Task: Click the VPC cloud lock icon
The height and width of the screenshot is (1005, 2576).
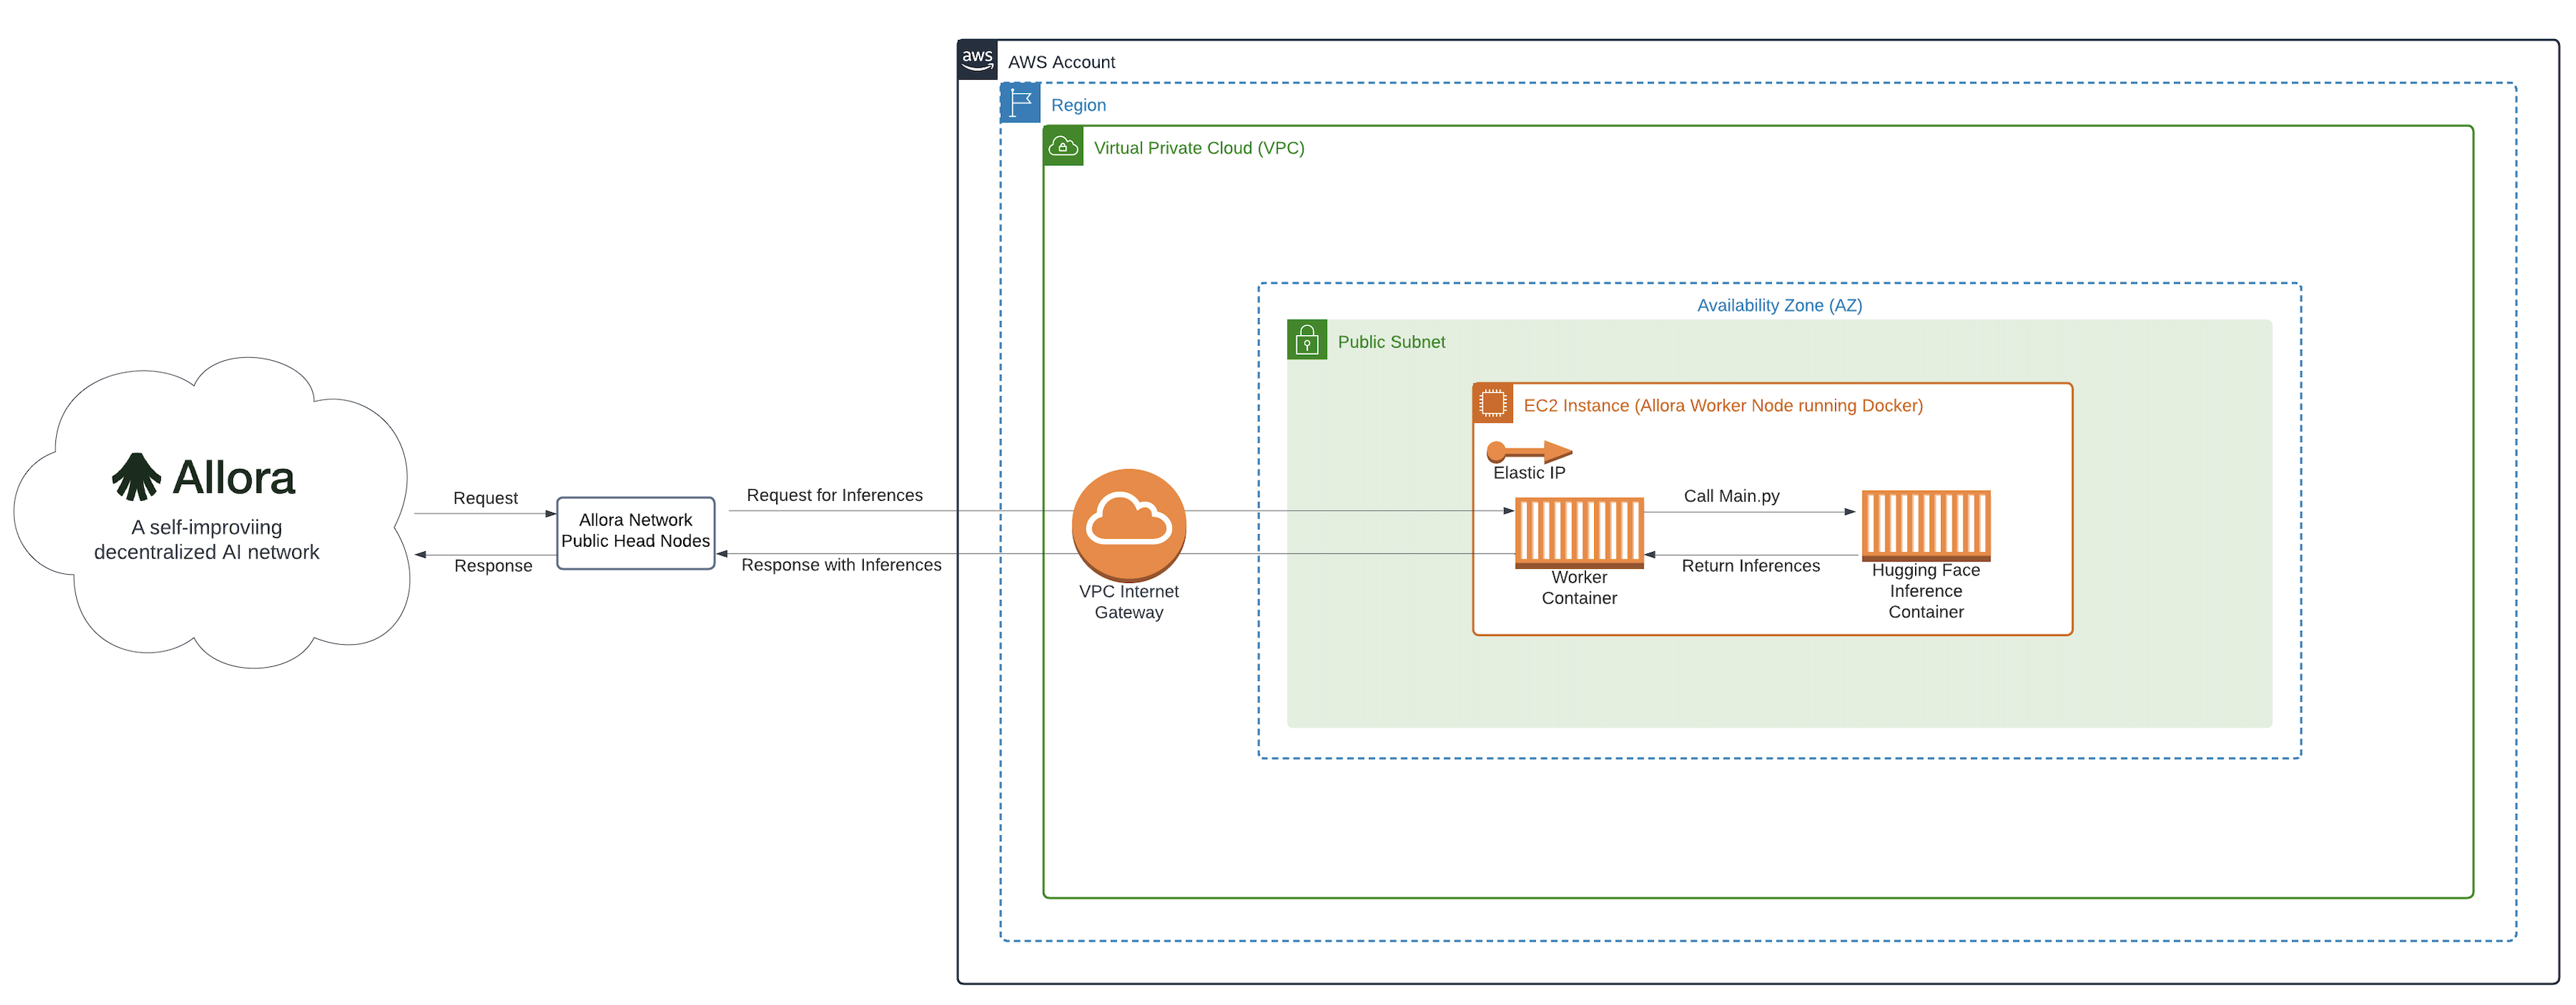Action: (x=1063, y=146)
